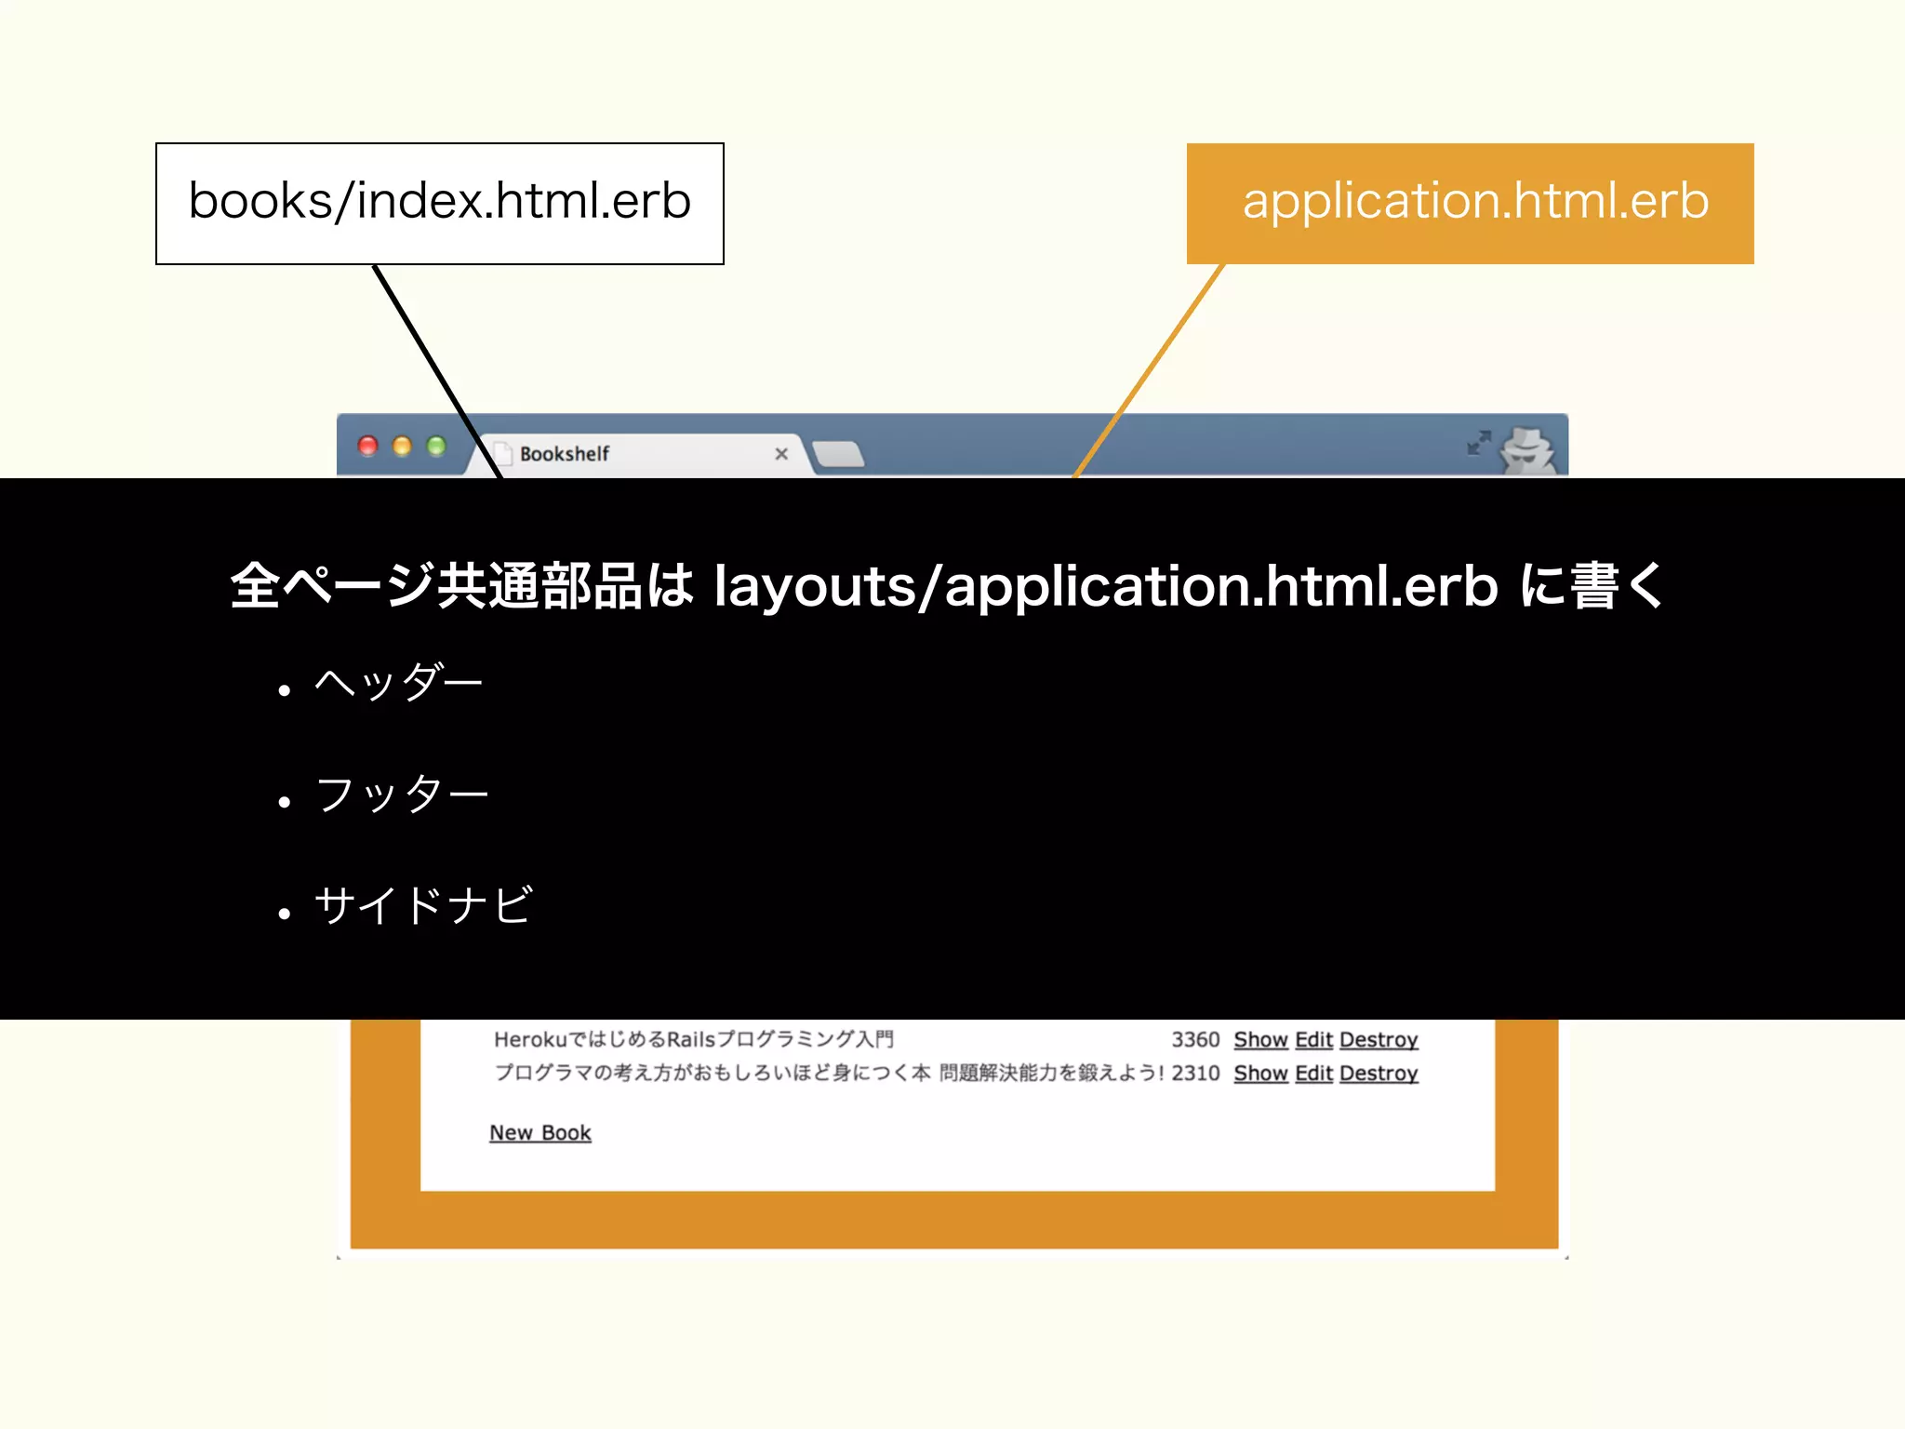Open Show link for the プログラマの考え方 book
This screenshot has height=1429, width=1905.
[x=1260, y=1073]
